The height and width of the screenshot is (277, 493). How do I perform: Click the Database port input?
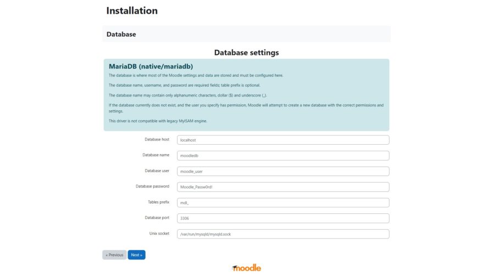point(283,218)
